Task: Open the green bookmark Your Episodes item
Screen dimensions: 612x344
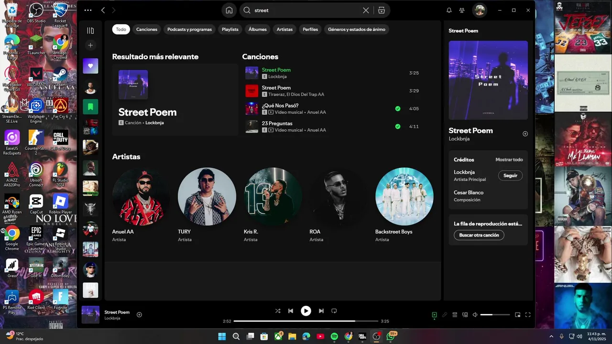Action: point(90,107)
